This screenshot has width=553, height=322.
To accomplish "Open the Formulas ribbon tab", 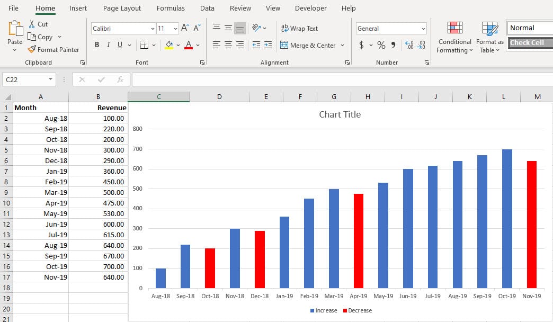I will (x=171, y=8).
